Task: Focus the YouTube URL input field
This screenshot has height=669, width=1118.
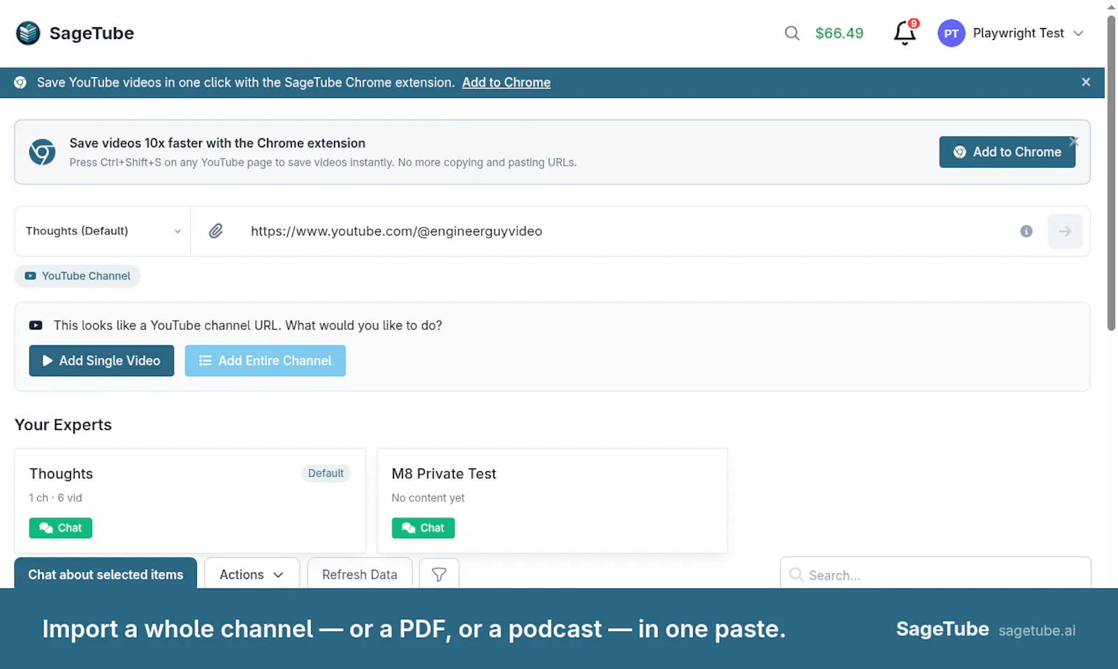Action: (x=625, y=231)
